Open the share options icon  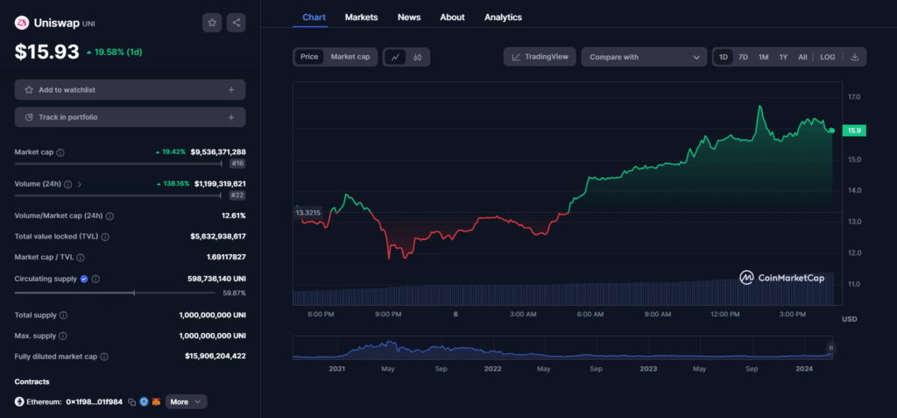coord(237,23)
